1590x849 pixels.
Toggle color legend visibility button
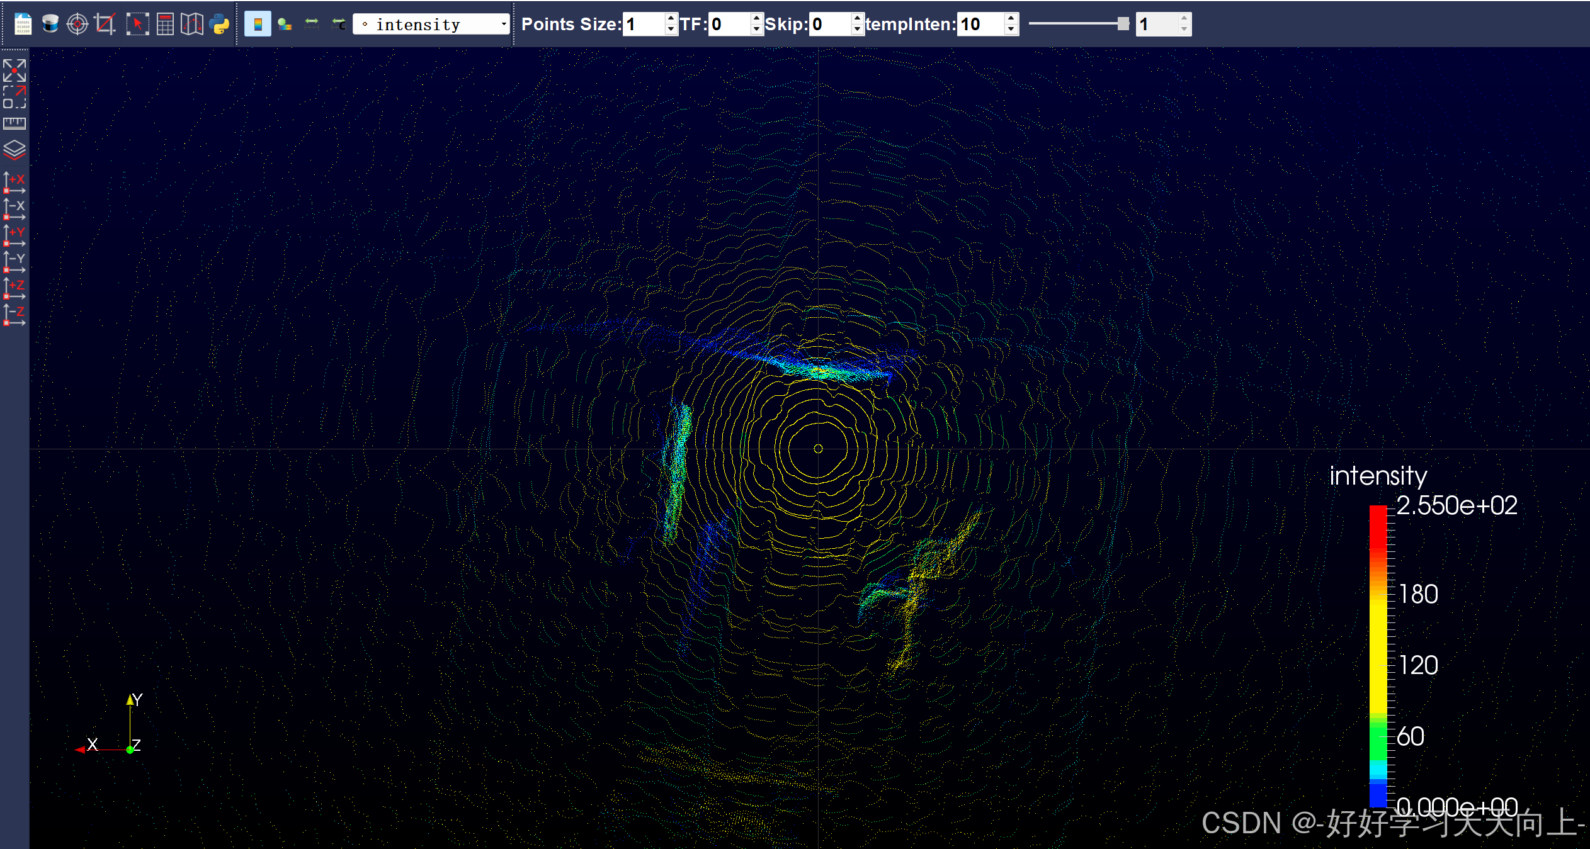point(258,24)
